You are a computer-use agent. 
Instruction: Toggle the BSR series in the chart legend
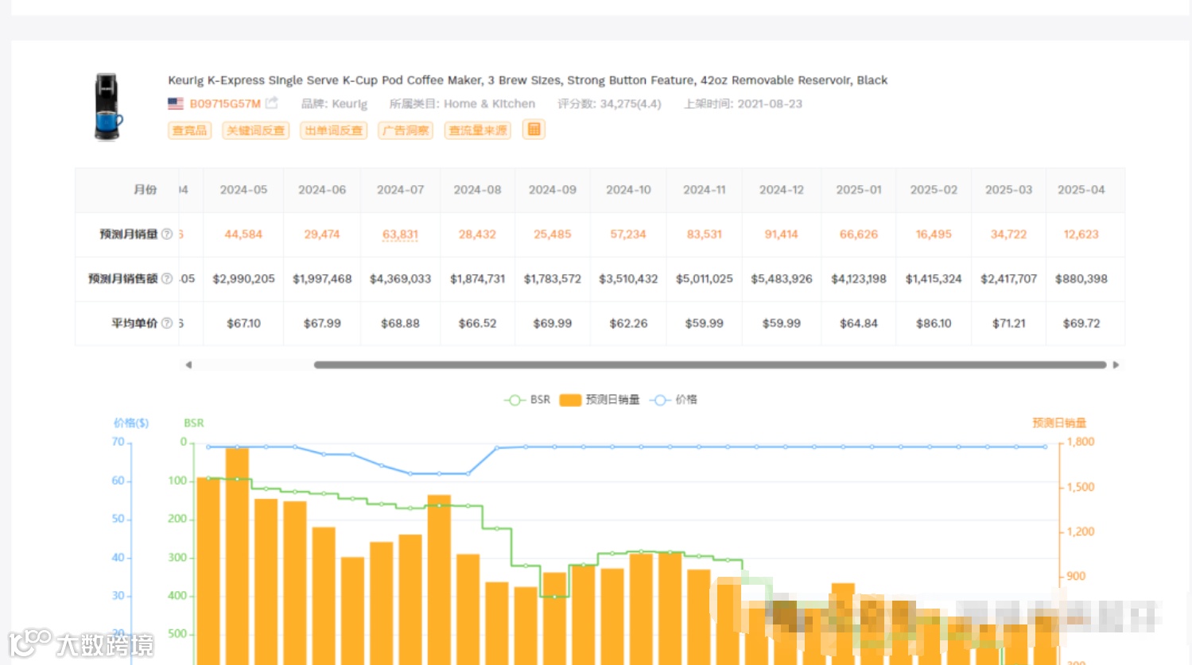point(527,400)
